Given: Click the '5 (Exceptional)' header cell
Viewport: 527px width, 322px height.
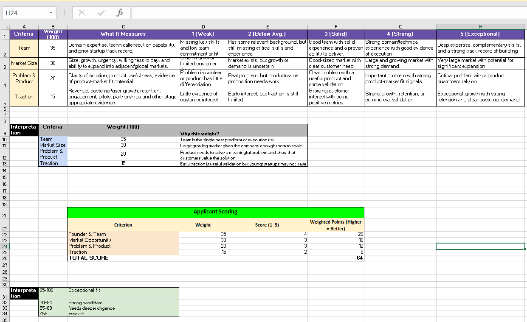Looking at the screenshot, I should (x=480, y=34).
